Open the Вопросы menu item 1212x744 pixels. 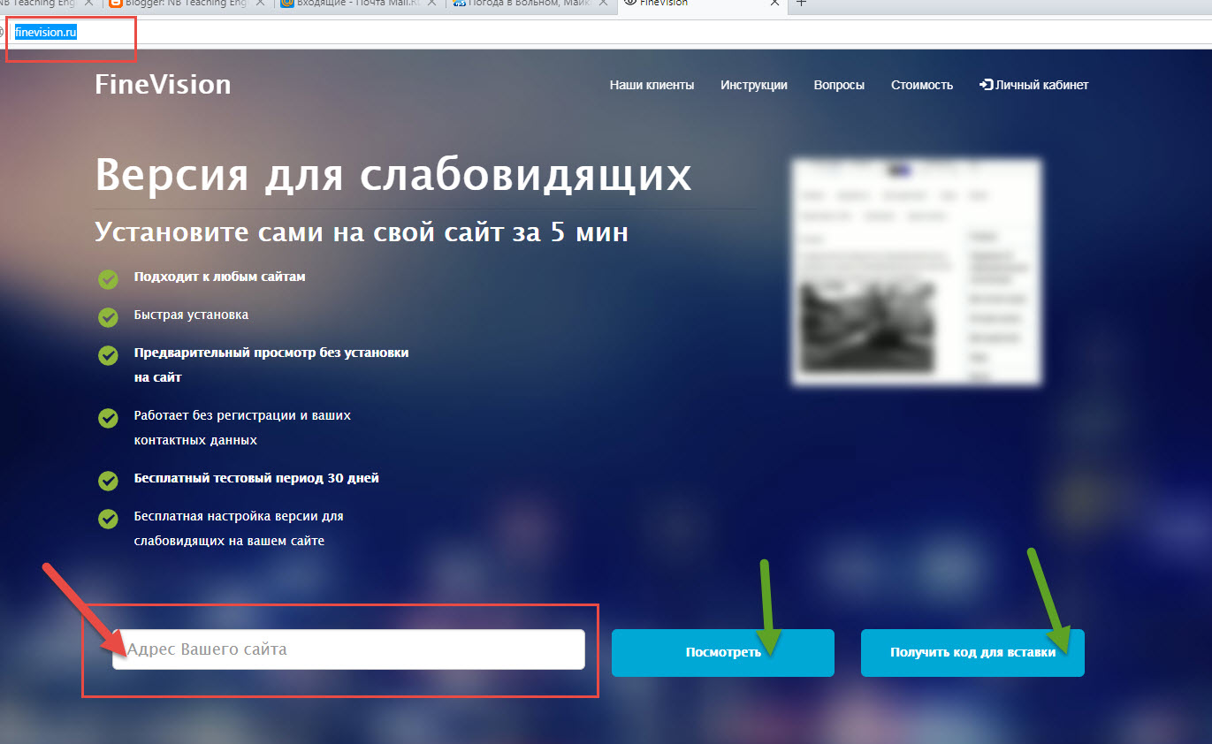839,85
